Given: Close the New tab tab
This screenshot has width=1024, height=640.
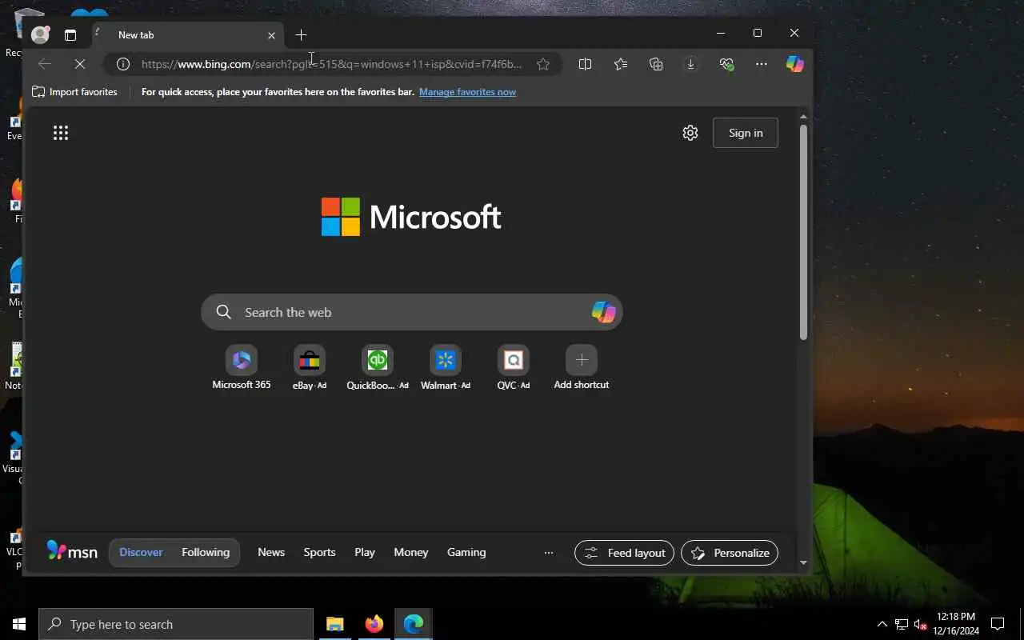Looking at the screenshot, I should [x=271, y=35].
